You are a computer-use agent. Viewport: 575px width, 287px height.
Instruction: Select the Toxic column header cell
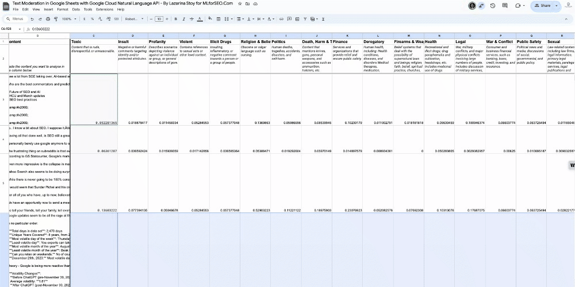pyautogui.click(x=94, y=42)
